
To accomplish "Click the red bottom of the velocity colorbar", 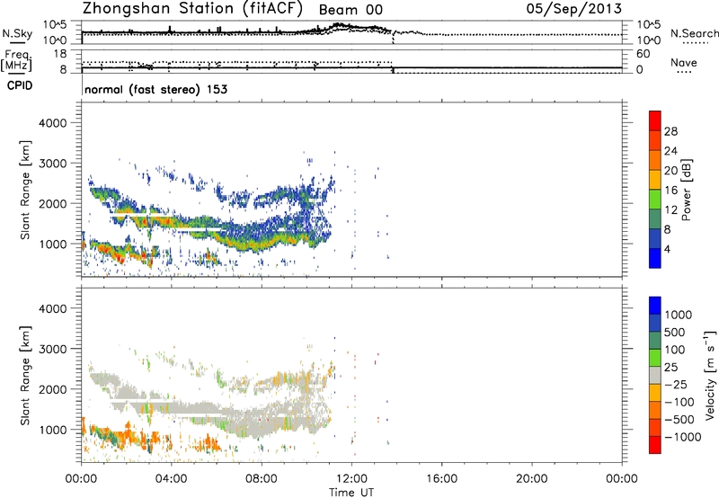I will point(655,445).
